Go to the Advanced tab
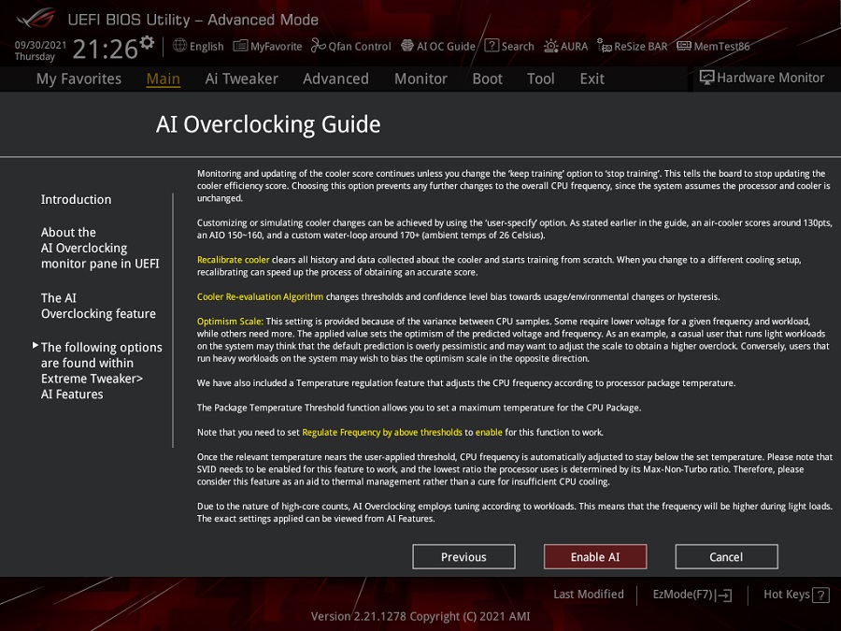Image resolution: width=841 pixels, height=631 pixels. pos(335,79)
